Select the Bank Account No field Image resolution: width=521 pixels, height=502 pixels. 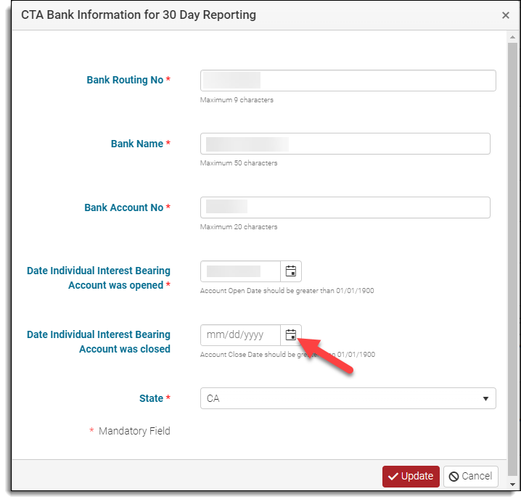[345, 207]
